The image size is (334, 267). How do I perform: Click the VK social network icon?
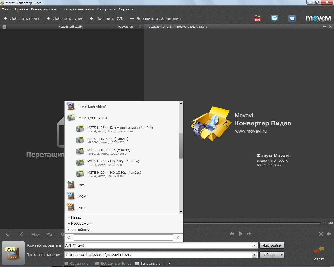292,19
